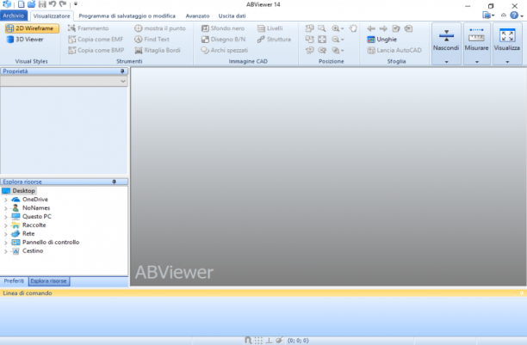527x345 pixels.
Task: Expand the OneDrive tree node
Action: tap(5, 200)
